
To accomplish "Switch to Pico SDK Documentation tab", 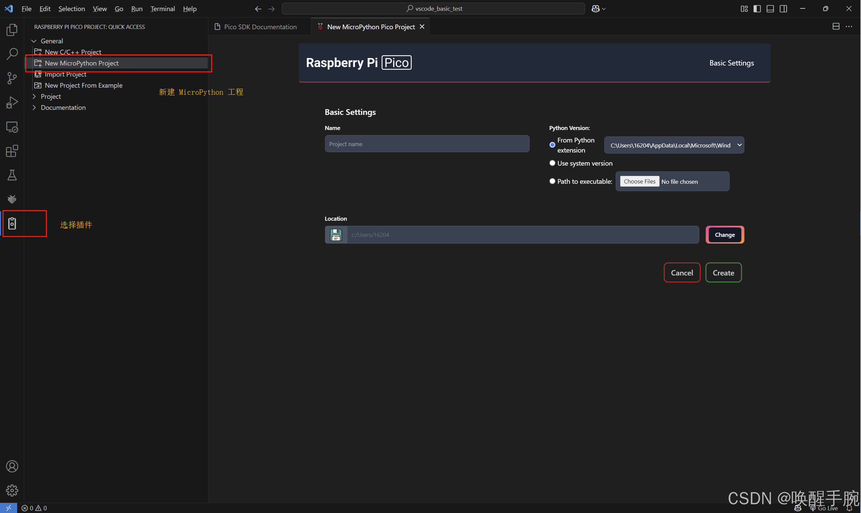I will [x=260, y=27].
